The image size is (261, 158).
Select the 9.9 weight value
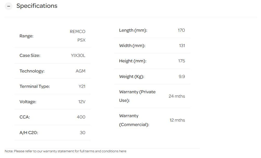tap(182, 76)
